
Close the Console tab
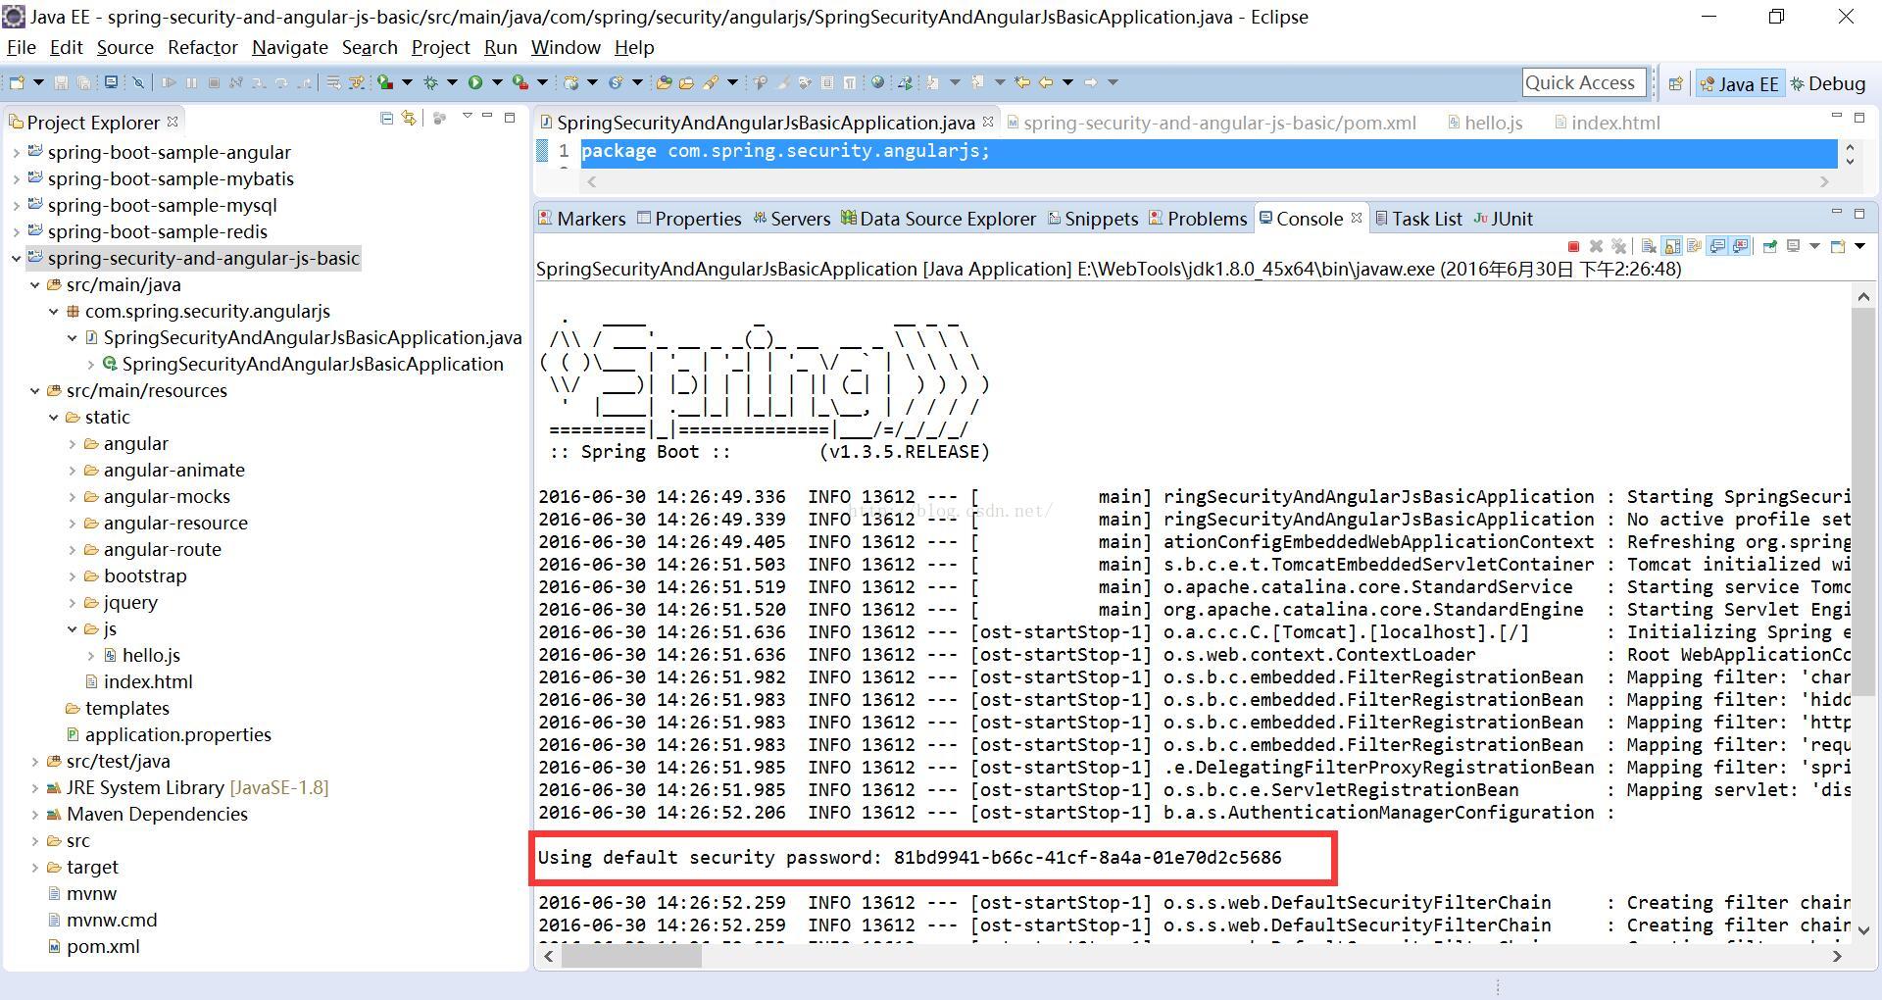[1357, 218]
